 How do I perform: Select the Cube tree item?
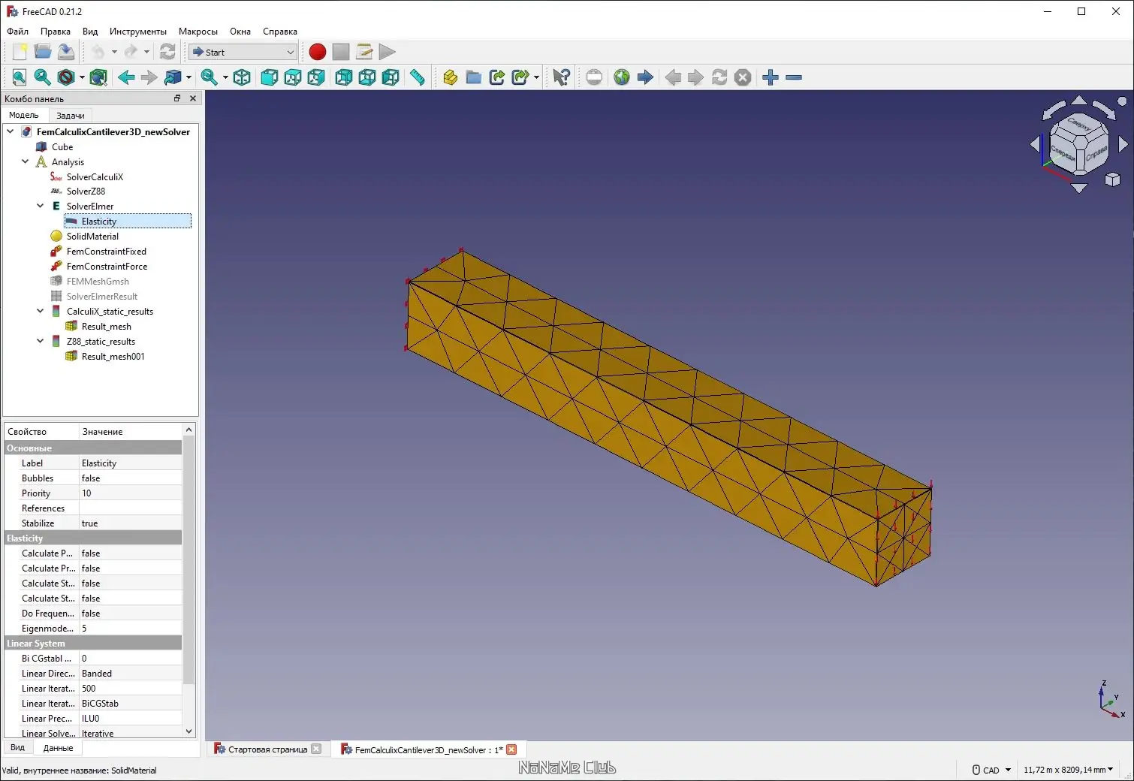[62, 146]
